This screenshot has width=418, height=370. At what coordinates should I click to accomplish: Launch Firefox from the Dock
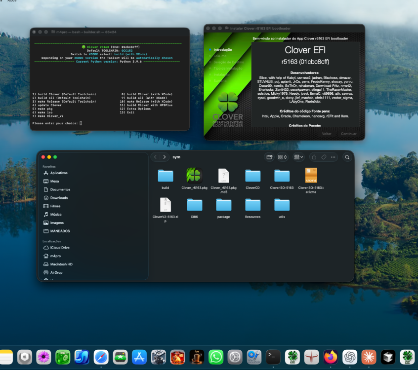pyautogui.click(x=331, y=357)
